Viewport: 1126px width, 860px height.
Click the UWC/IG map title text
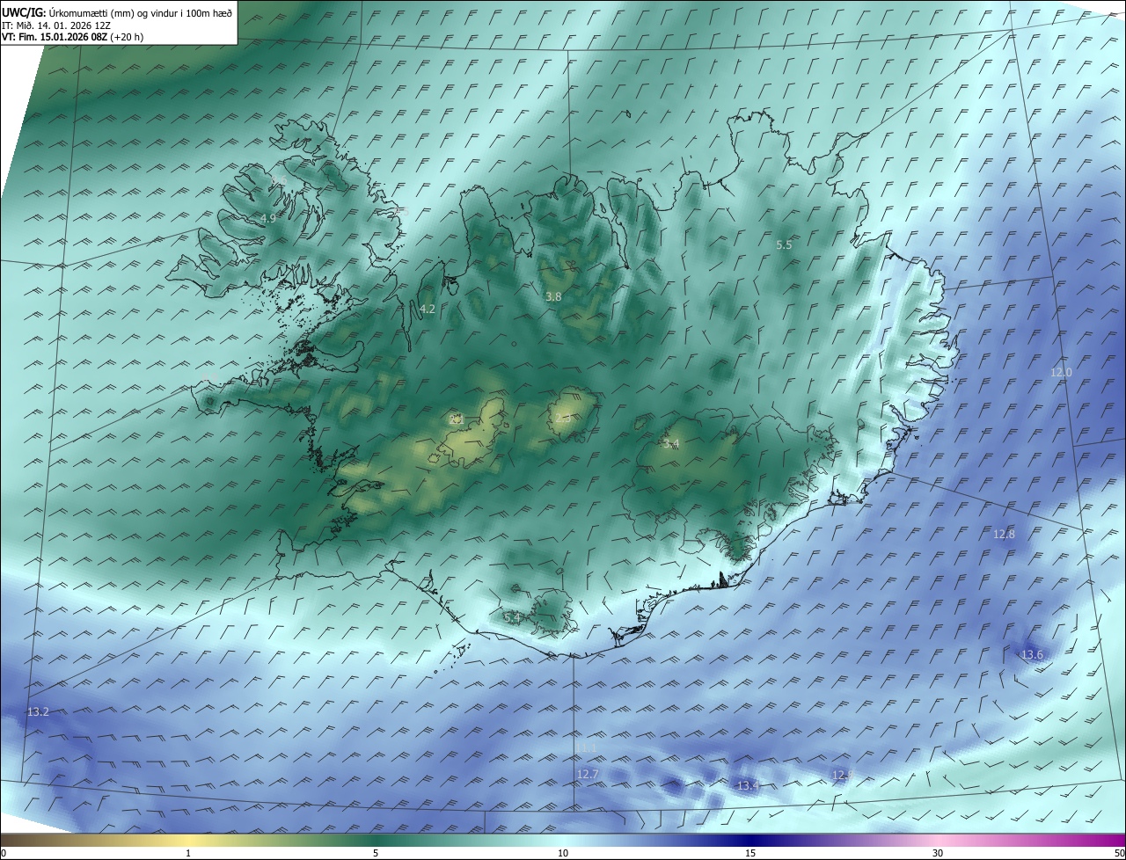117,11
